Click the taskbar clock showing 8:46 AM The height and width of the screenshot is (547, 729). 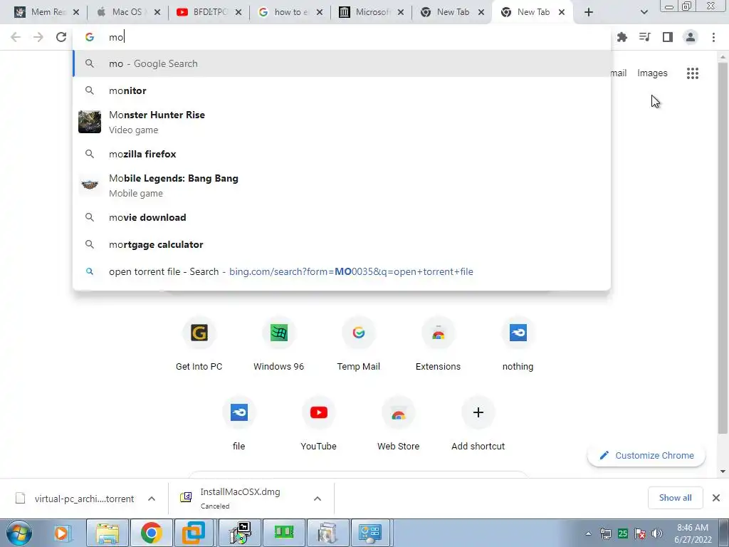tap(693, 533)
